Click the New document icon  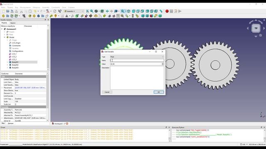(x=3, y=11)
